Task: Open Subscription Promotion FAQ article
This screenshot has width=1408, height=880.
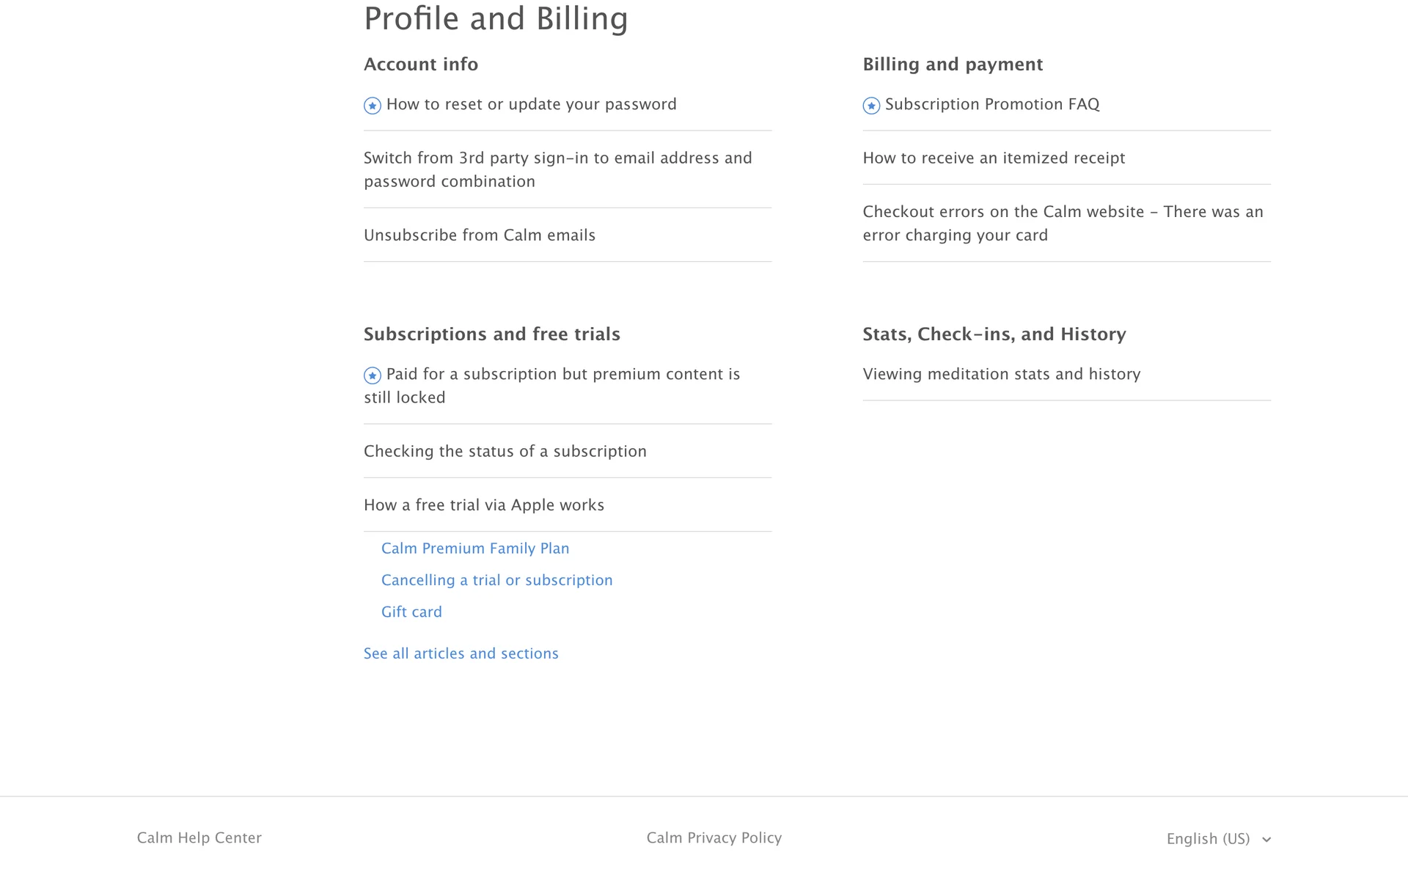Action: coord(991,104)
